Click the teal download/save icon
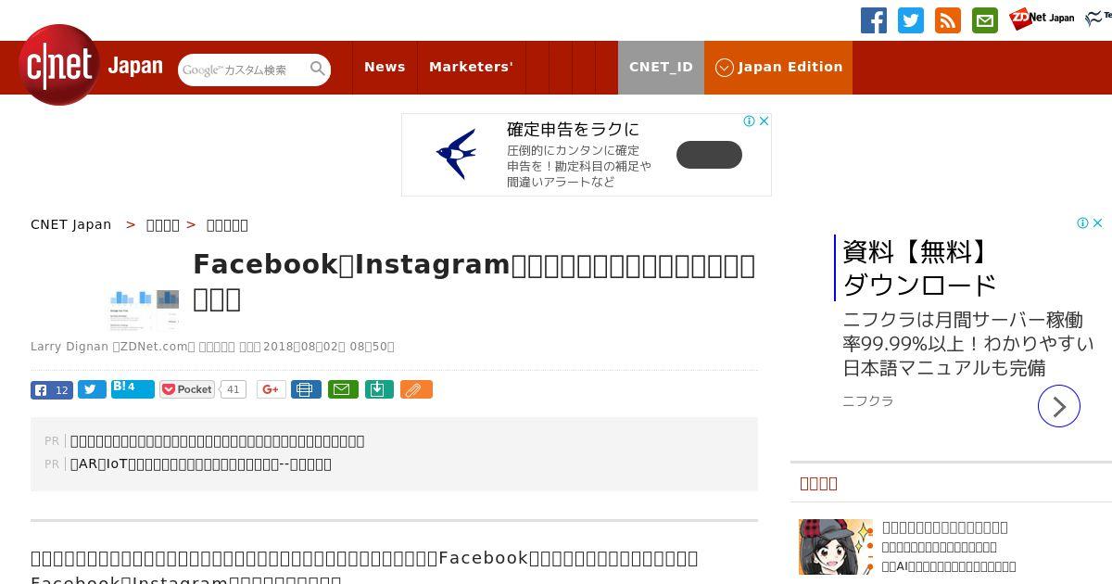1112x584 pixels. point(378,389)
